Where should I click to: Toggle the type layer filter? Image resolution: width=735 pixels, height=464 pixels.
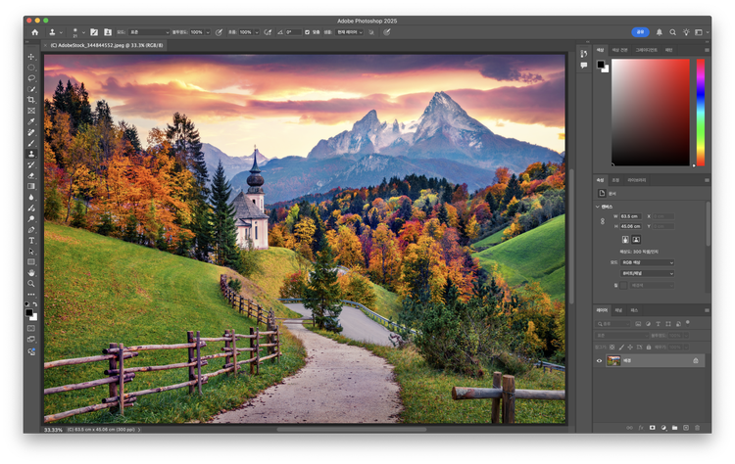659,324
